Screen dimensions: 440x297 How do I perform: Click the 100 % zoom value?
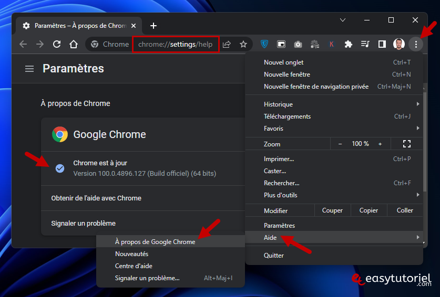(x=360, y=144)
